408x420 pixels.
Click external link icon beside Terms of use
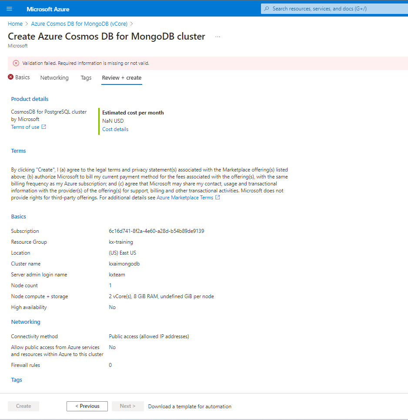click(43, 127)
